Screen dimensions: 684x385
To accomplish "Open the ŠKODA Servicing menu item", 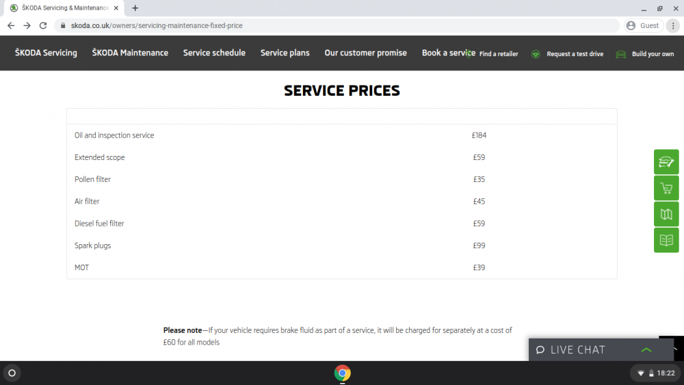I will click(46, 53).
